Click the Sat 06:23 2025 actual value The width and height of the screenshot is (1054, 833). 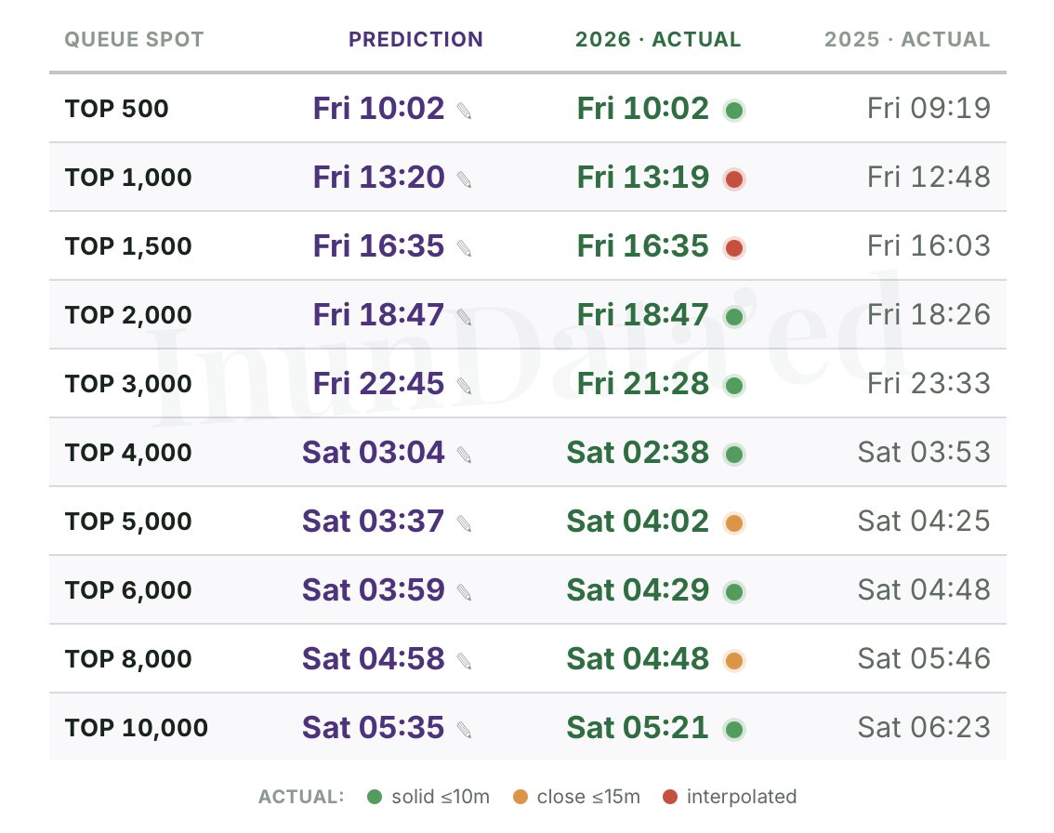[x=924, y=727]
